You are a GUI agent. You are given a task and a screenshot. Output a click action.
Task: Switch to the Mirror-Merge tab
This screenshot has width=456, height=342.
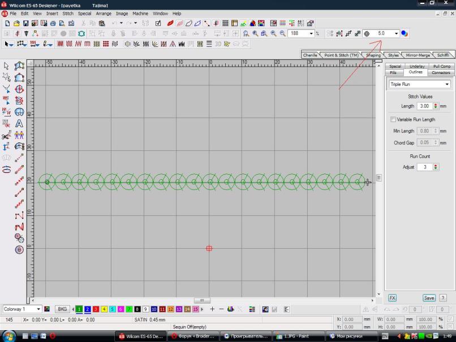click(x=418, y=55)
